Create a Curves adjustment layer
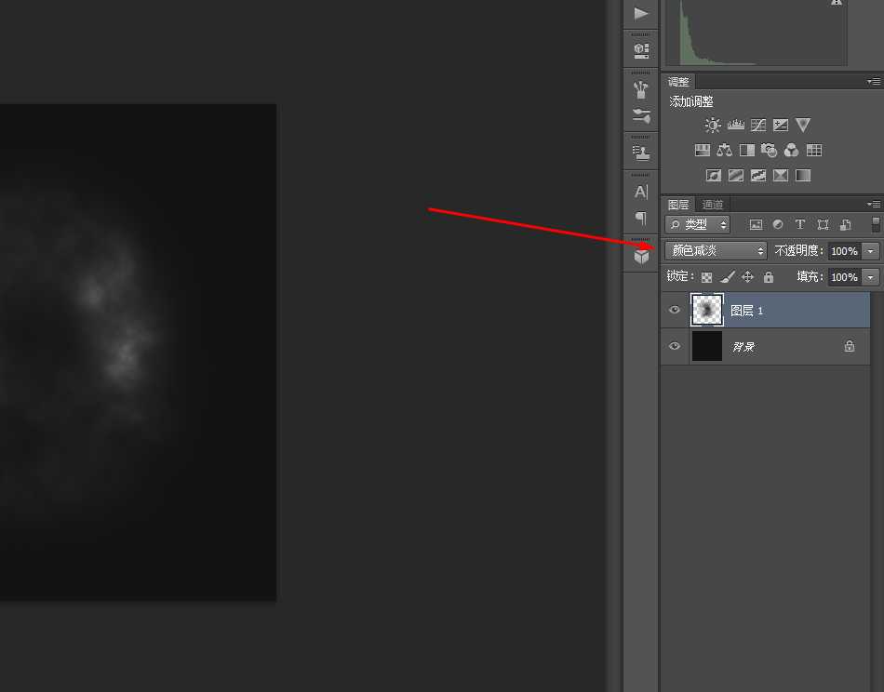 (x=757, y=125)
